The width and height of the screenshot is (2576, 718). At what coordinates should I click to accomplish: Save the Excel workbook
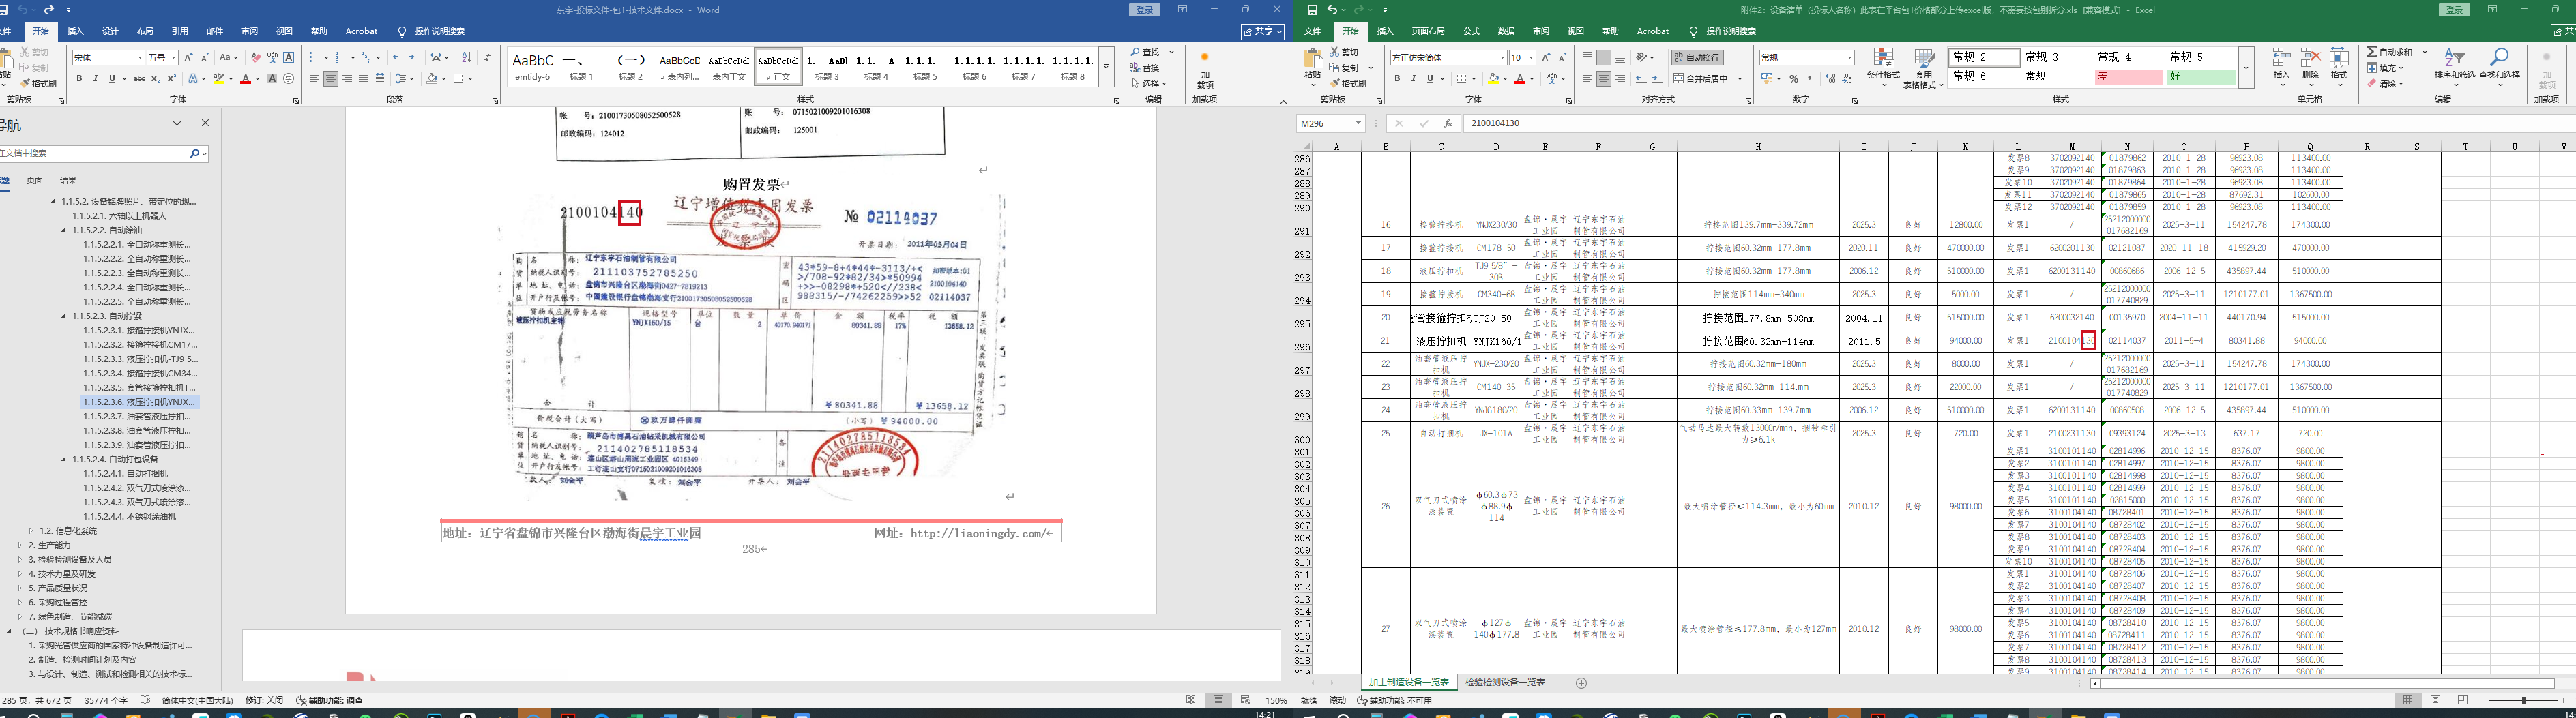point(1312,10)
